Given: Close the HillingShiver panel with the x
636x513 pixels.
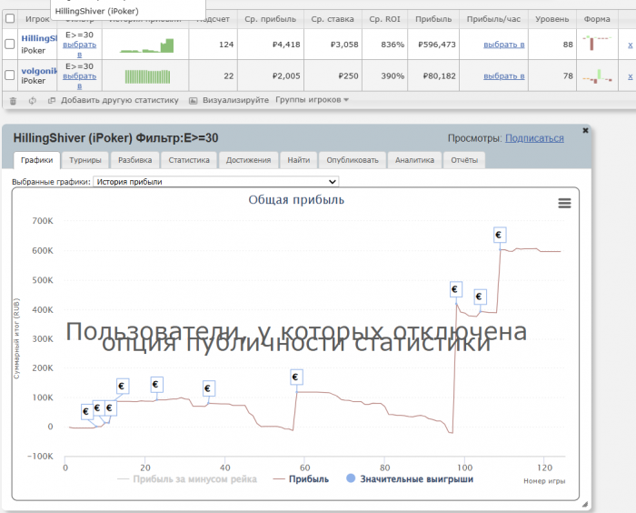Looking at the screenshot, I should point(585,130).
